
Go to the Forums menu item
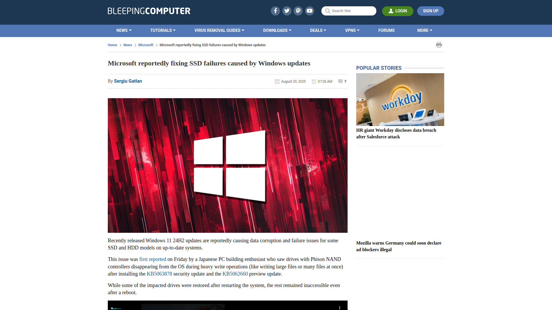tap(386, 30)
